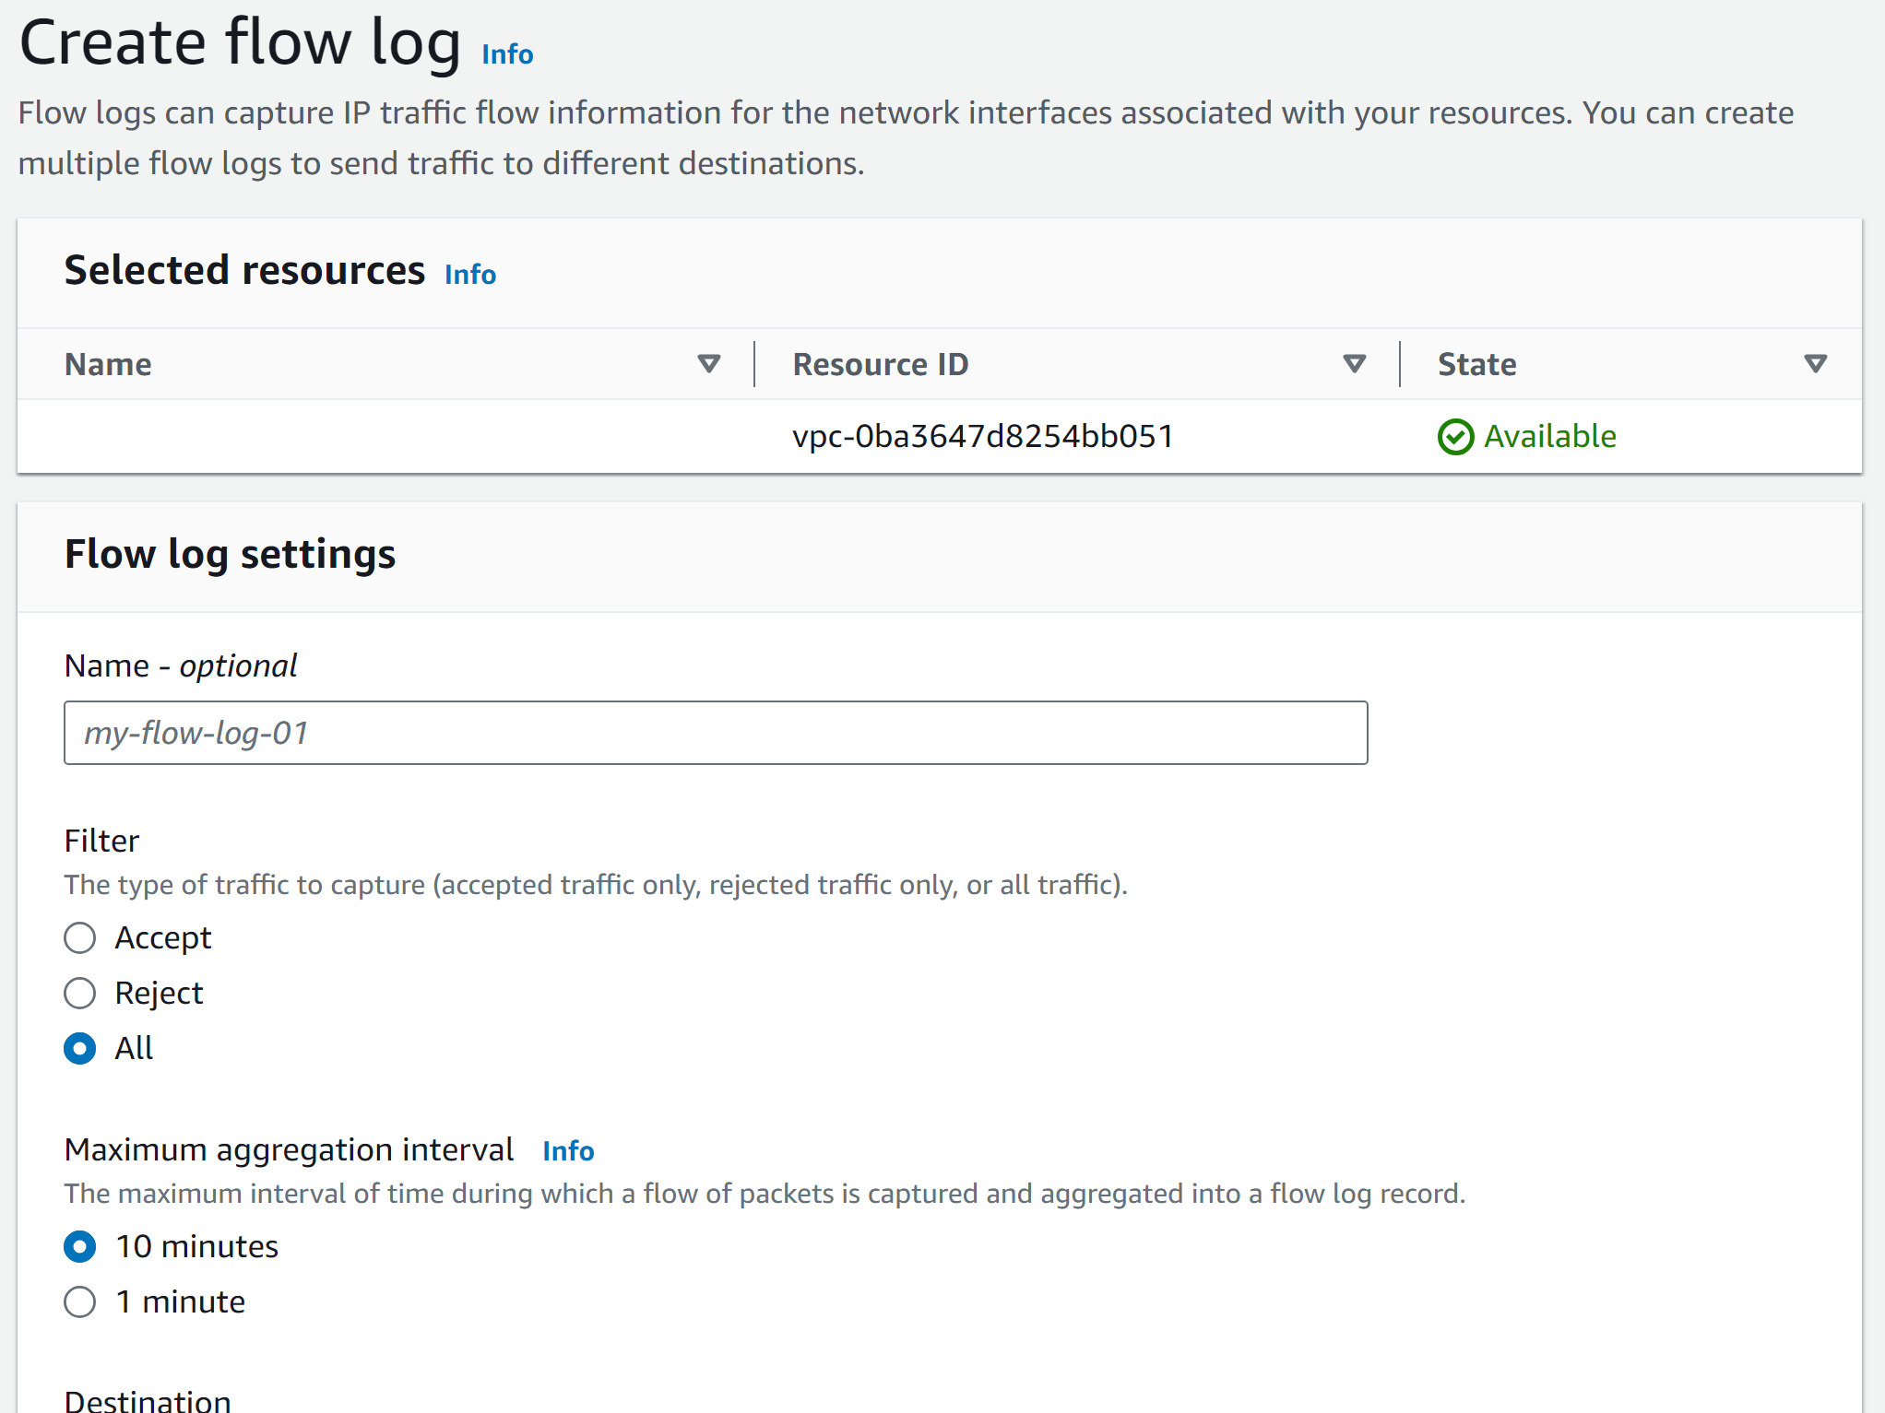The width and height of the screenshot is (1885, 1413).
Task: Click the Destination section label
Action: (148, 1400)
